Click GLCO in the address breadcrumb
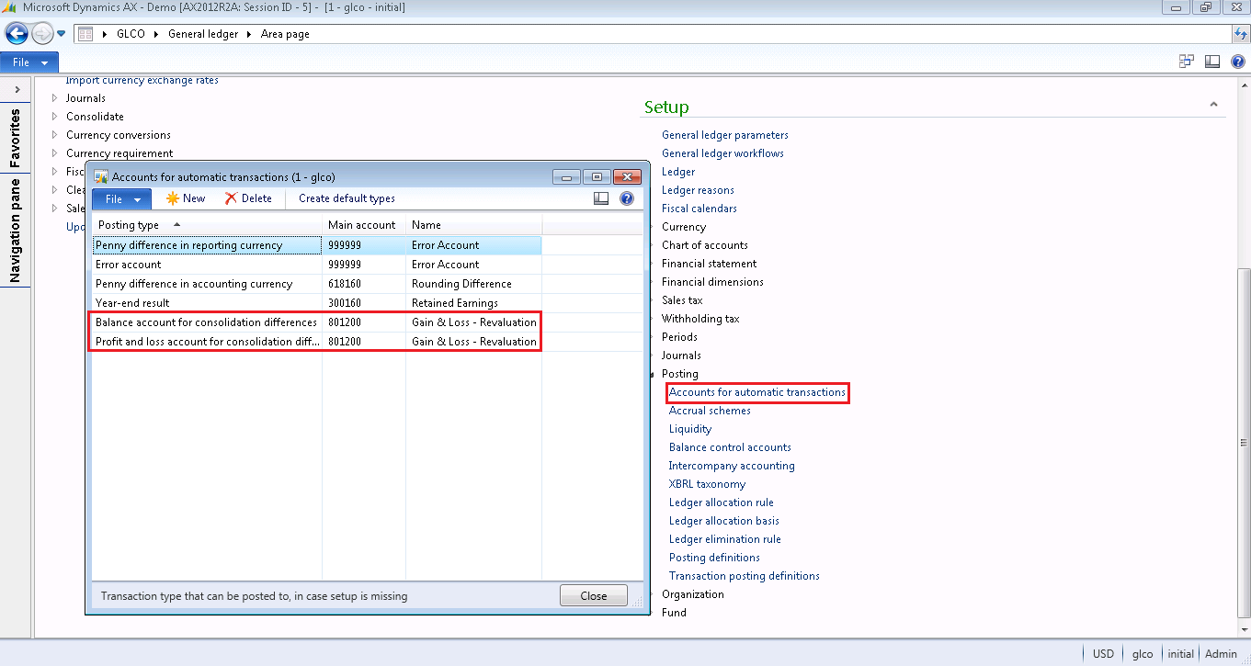 (x=132, y=34)
